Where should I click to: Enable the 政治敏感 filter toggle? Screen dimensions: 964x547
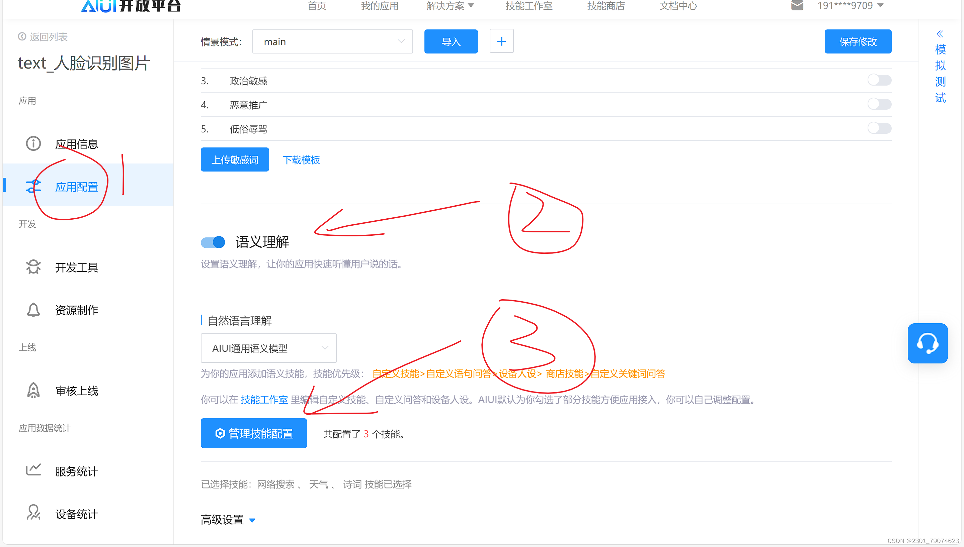pos(879,80)
